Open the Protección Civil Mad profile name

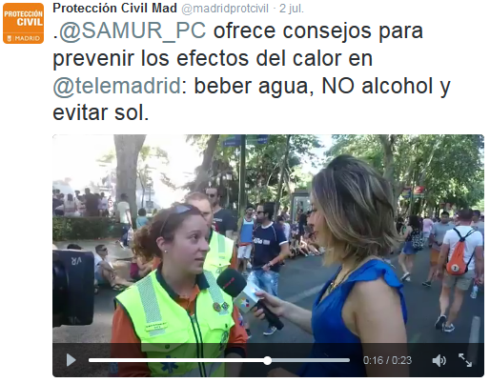(114, 9)
